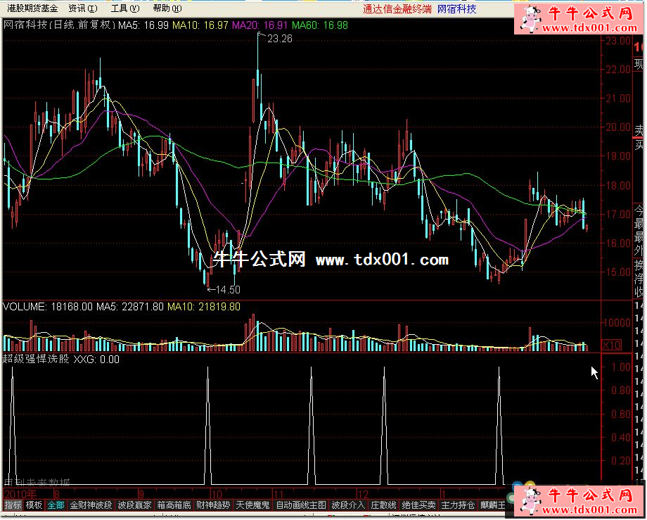Screen dimensions: 647x520
Task: Click the volume MA5: 22871.80 label
Action: (x=130, y=307)
